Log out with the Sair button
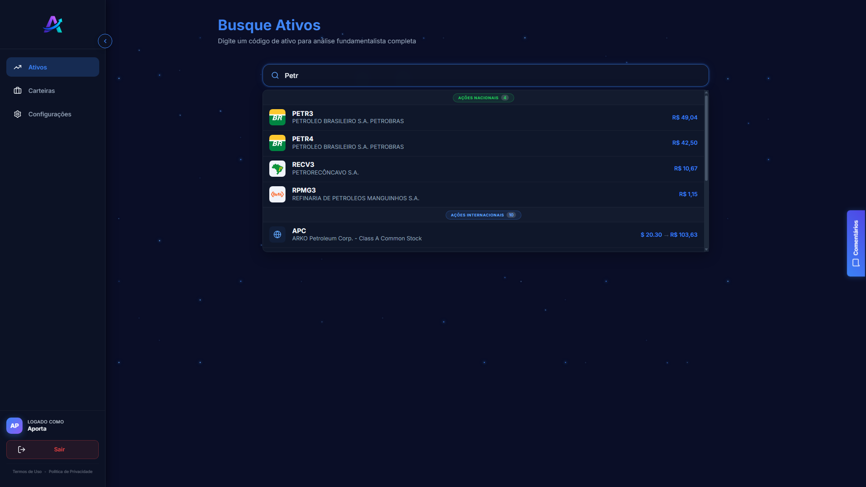 52,450
